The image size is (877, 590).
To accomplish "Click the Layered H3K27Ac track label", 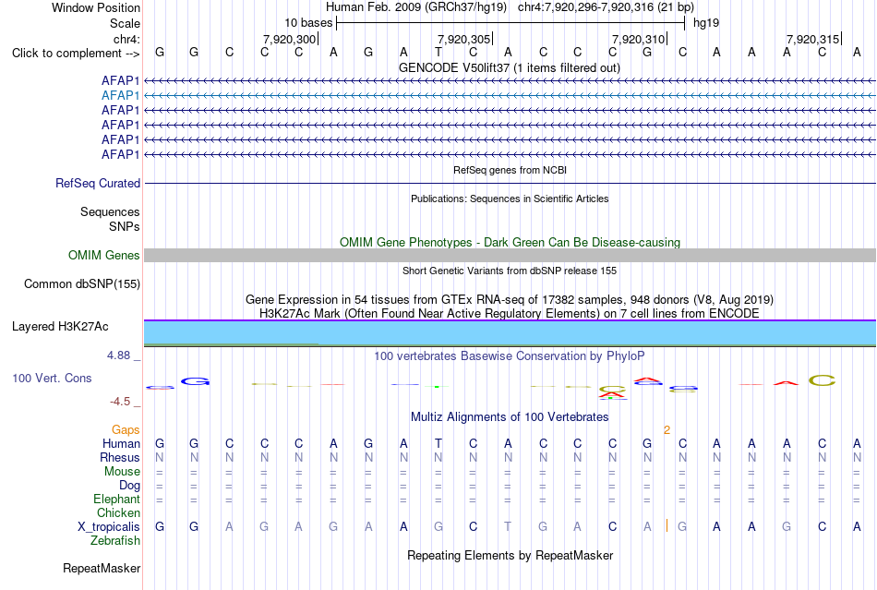I will pyautogui.click(x=60, y=327).
